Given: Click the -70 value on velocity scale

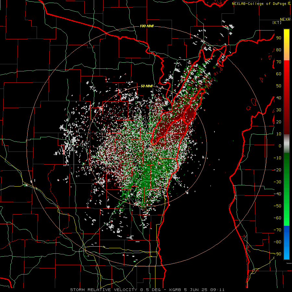Looking at the screenshot, I should point(277,230).
